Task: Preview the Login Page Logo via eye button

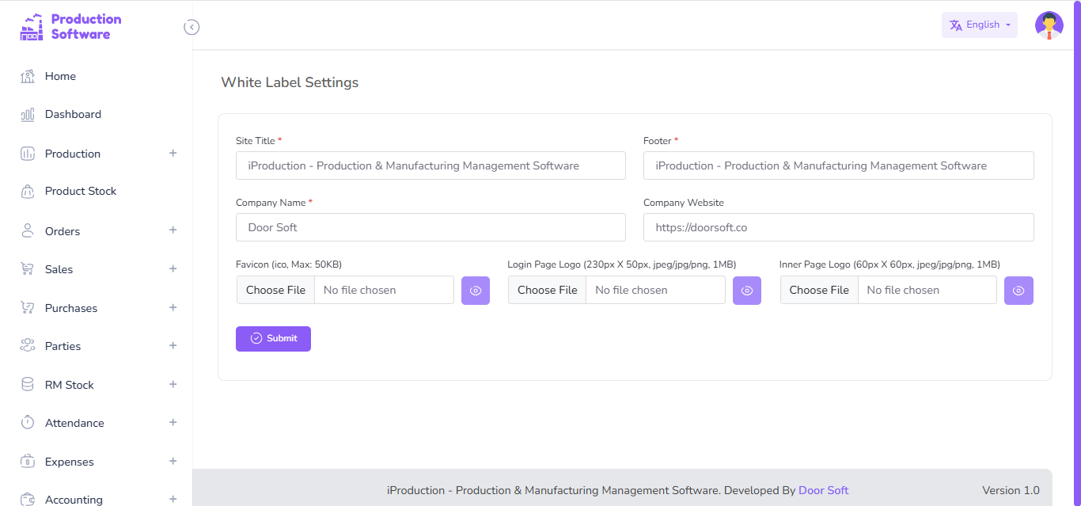Action: [747, 291]
